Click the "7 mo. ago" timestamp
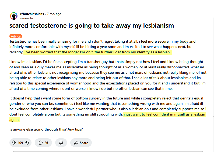This screenshot has width=214, height=152. (x=55, y=14)
